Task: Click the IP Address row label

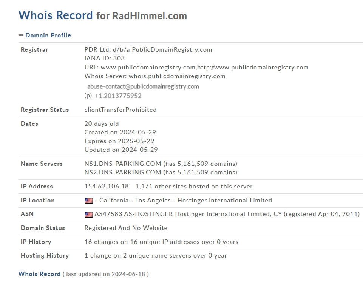Action: coord(37,187)
